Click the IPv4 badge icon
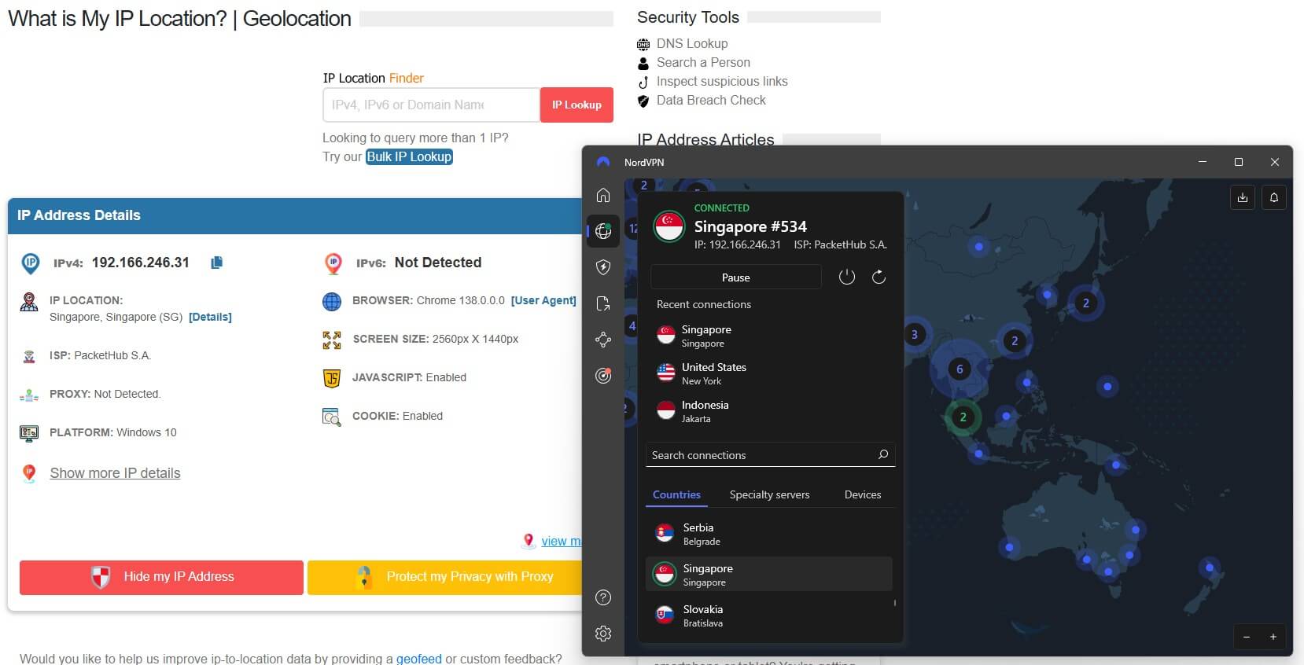 (31, 263)
